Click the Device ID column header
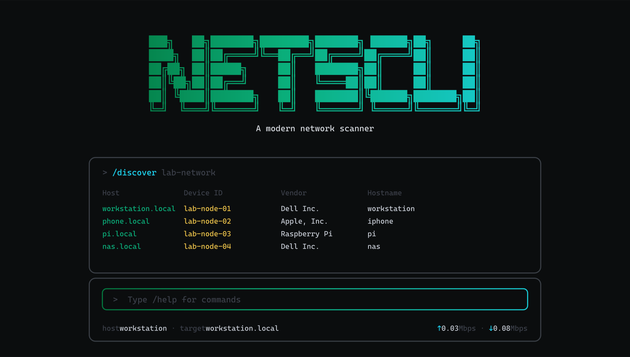Viewport: 630px width, 357px height. (203, 193)
